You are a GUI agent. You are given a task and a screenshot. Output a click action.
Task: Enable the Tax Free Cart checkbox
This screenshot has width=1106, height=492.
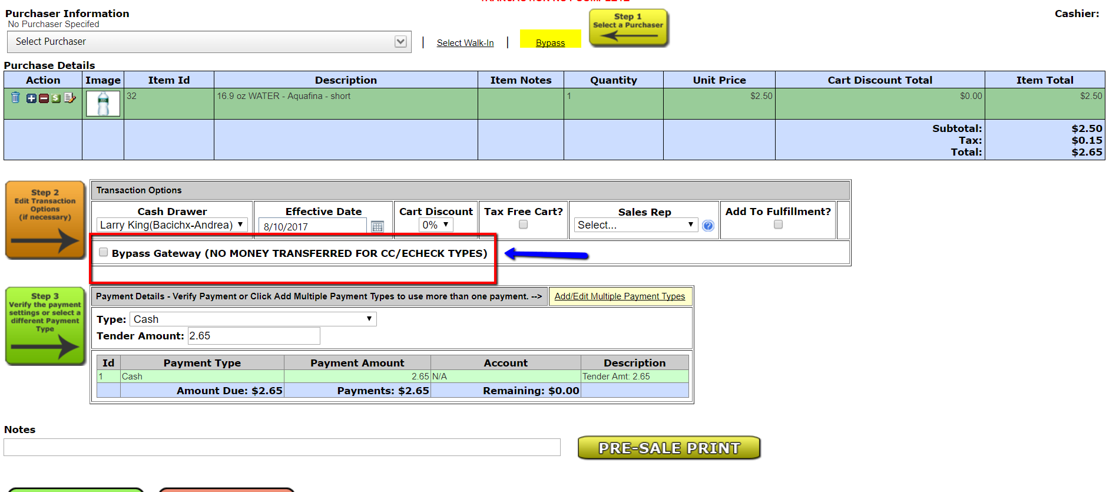(x=523, y=224)
